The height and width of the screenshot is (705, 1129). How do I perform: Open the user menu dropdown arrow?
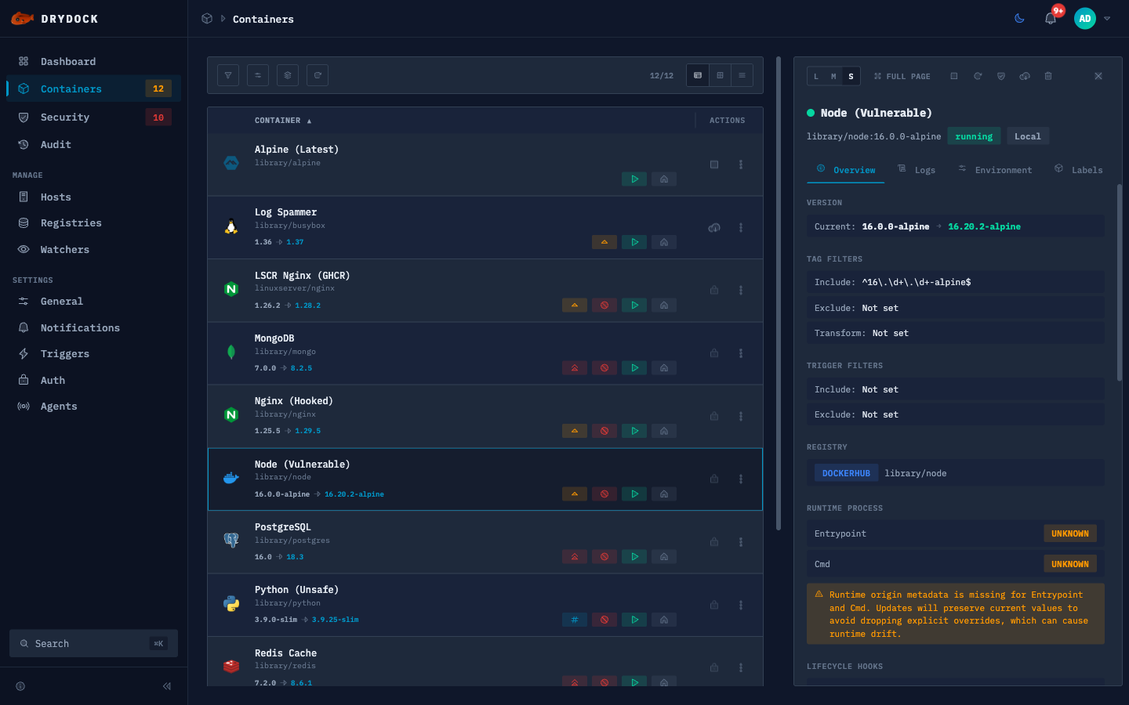coord(1107,18)
